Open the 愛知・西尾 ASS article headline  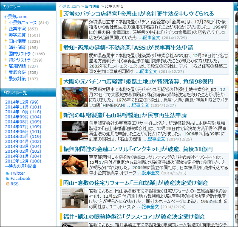pyautogui.click(x=128, y=48)
